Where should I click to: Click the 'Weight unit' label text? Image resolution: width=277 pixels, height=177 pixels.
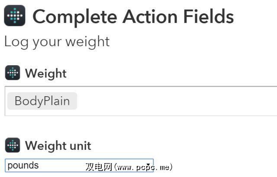point(58,145)
